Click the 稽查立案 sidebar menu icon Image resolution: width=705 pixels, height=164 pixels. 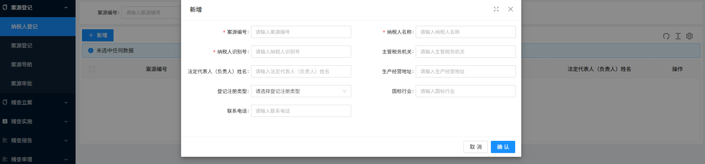5,102
